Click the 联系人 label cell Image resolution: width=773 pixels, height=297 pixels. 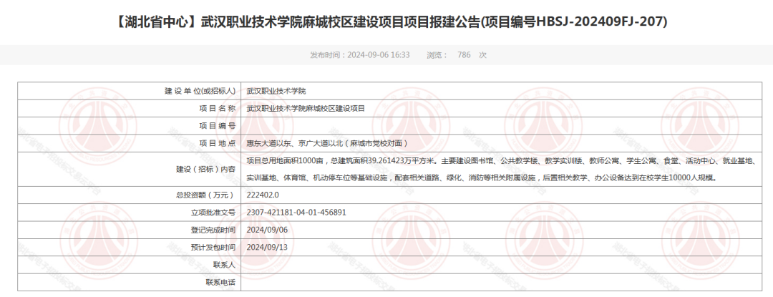pos(129,265)
